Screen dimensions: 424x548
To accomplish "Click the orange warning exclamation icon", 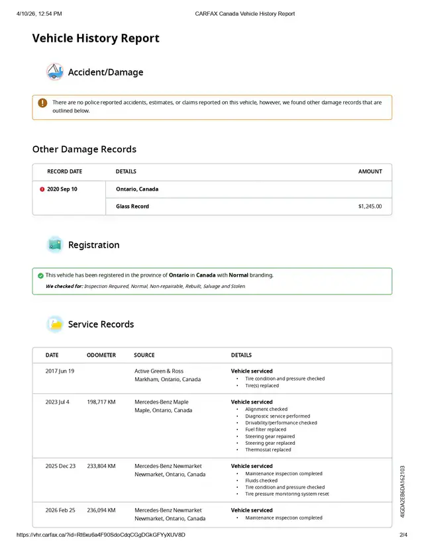I will coord(42,103).
